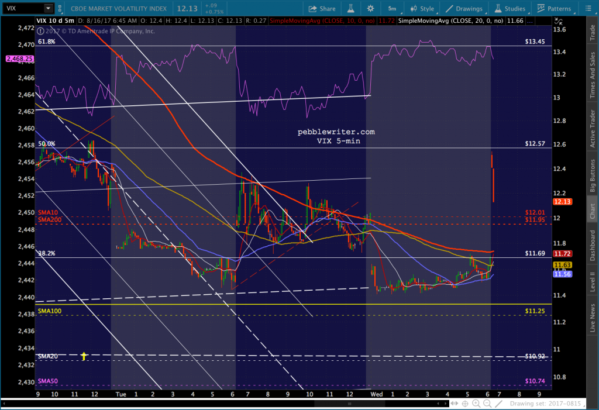The width and height of the screenshot is (599, 410).
Task: Click the SMA50 magenta label
Action: pyautogui.click(x=48, y=381)
